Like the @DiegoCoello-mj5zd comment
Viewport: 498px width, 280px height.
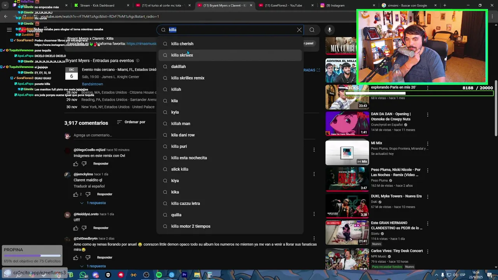(76, 164)
